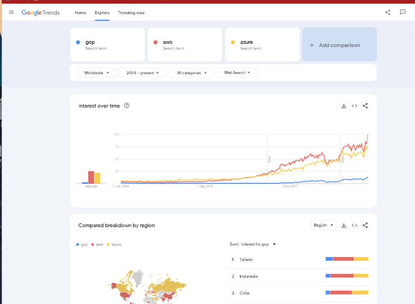Click the yellow azure average bar

click(97, 178)
